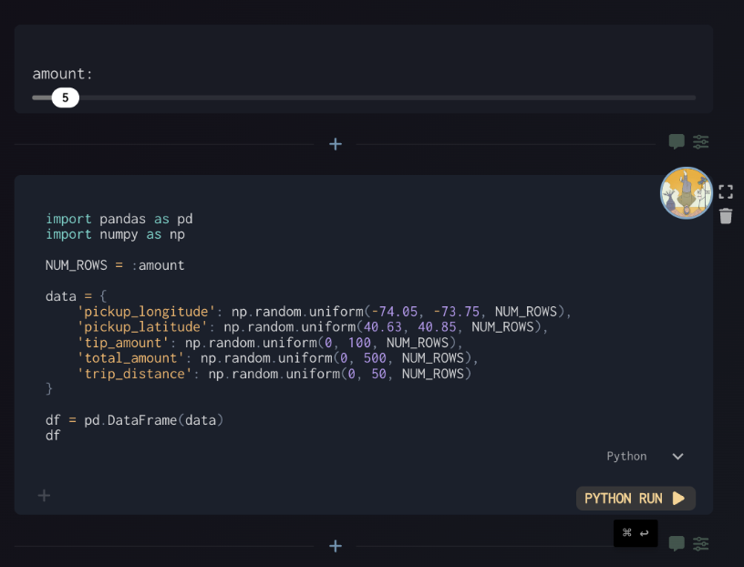This screenshot has height=567, width=744.
Task: Click the user avatar thumbnail
Action: click(x=687, y=192)
